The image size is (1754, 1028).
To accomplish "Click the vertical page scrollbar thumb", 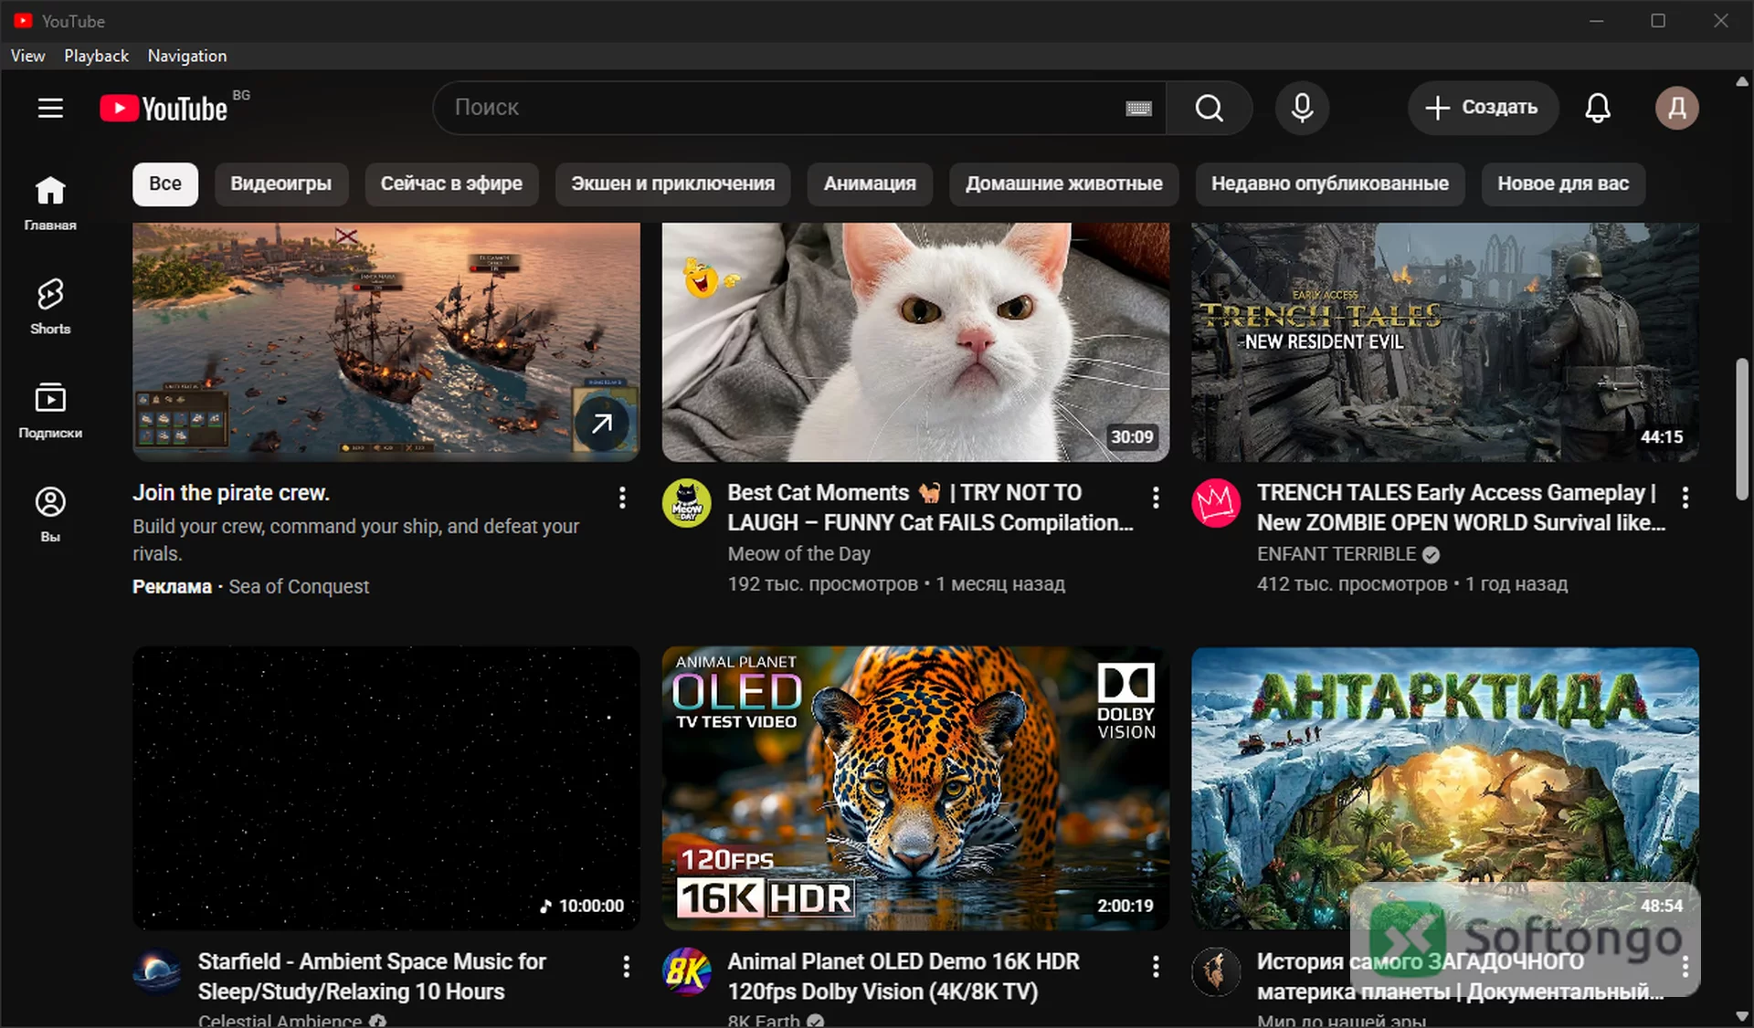I will (x=1742, y=429).
